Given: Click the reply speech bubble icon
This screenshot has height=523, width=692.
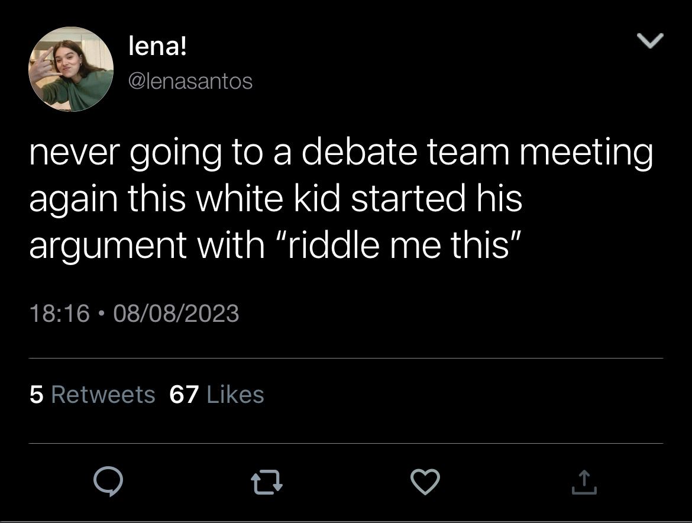Looking at the screenshot, I should click(x=108, y=482).
